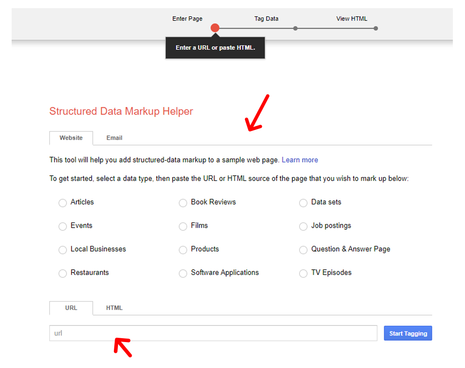Viewport: 465px width, 368px height.
Task: Click the url text input field
Action: click(x=213, y=333)
